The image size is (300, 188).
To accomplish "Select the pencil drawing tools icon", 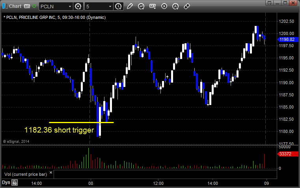I will (x=130, y=6).
